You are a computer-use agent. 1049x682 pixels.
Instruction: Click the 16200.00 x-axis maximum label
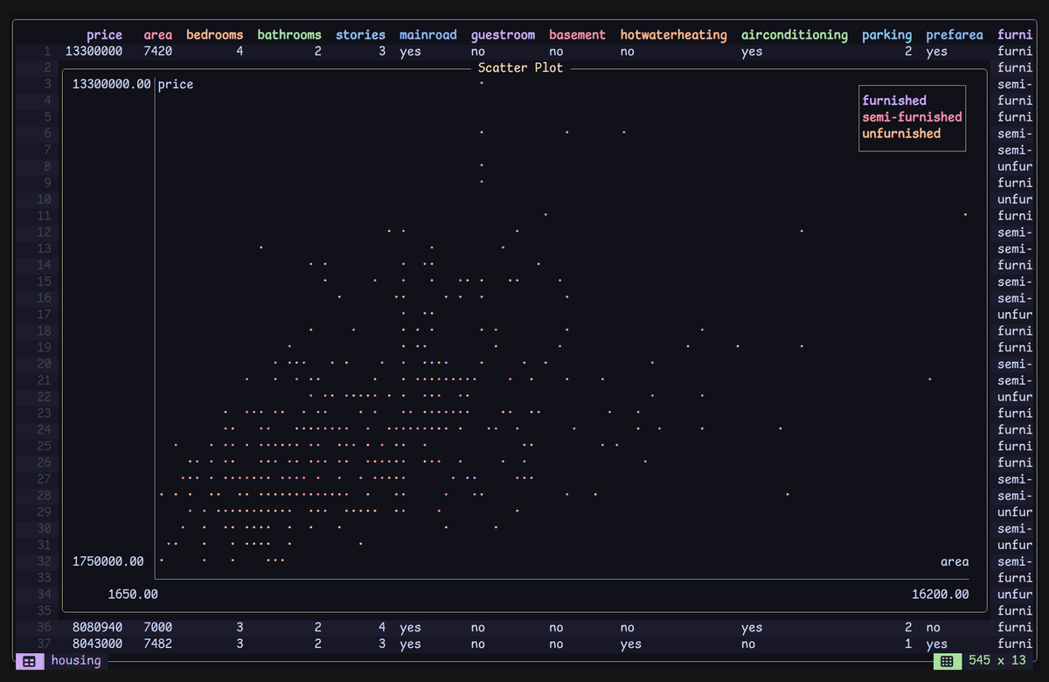point(940,595)
